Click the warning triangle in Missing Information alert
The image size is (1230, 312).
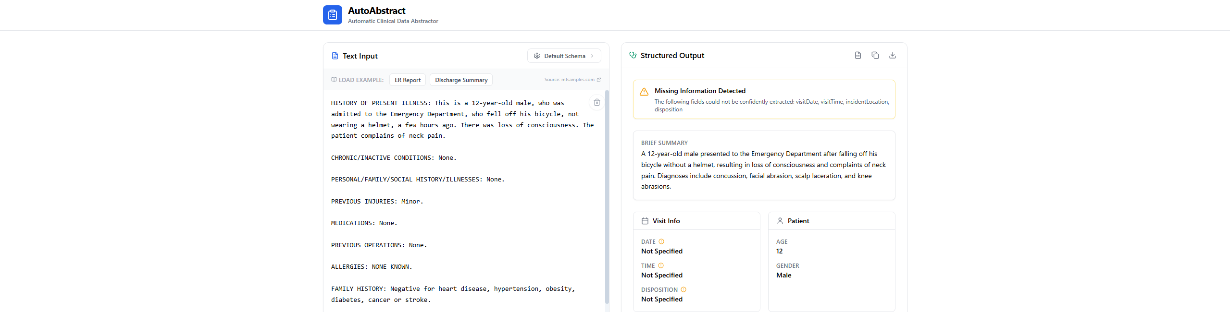[644, 92]
